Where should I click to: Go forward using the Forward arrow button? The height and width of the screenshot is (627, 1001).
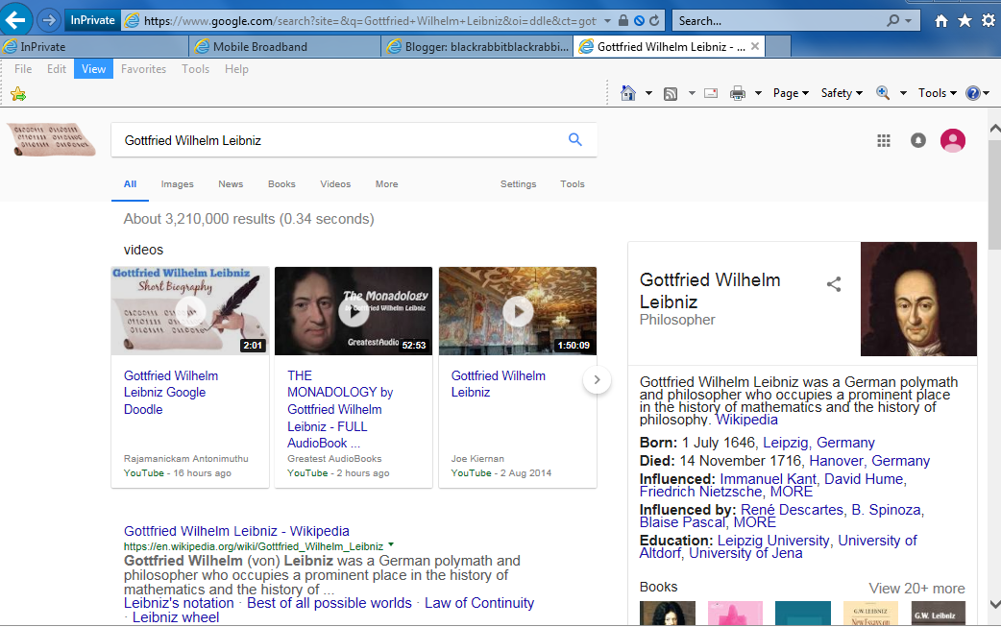pos(49,20)
